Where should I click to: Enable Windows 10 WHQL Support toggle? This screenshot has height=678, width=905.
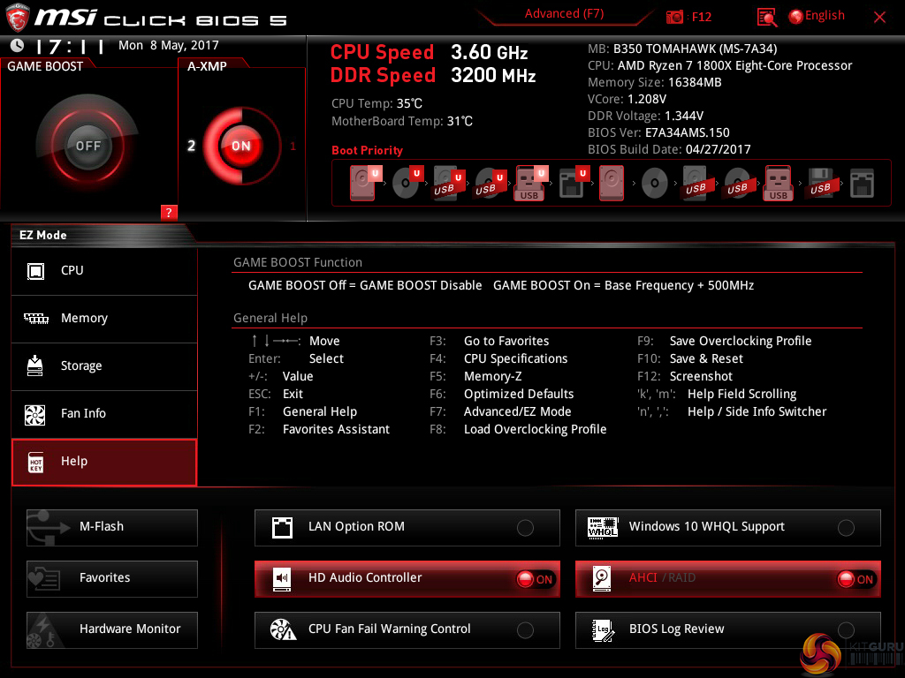coord(846,528)
